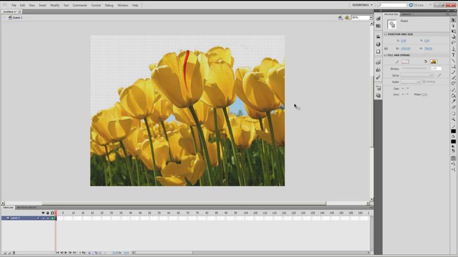The image size is (458, 257).
Task: Select the Brush tool
Action: coord(453,78)
